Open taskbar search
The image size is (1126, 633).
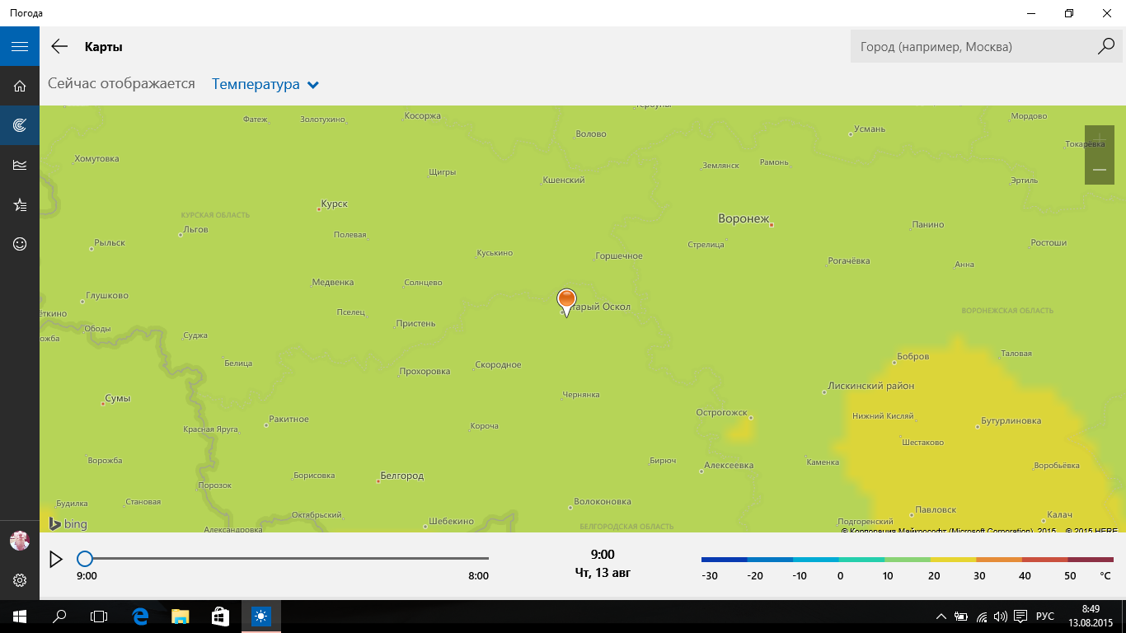[x=59, y=617]
